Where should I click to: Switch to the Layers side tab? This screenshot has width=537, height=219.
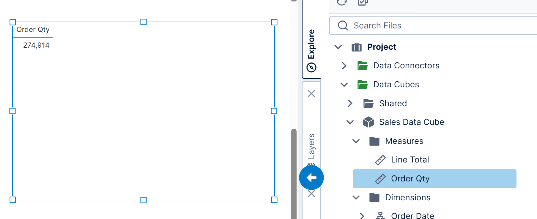pyautogui.click(x=311, y=146)
